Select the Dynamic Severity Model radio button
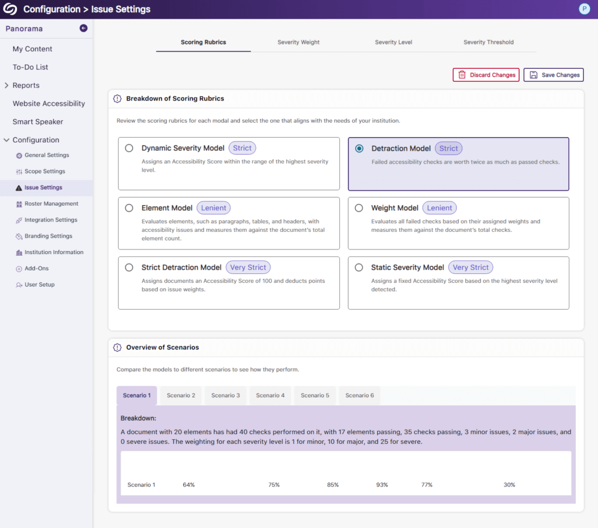This screenshot has width=598, height=528. click(x=129, y=148)
